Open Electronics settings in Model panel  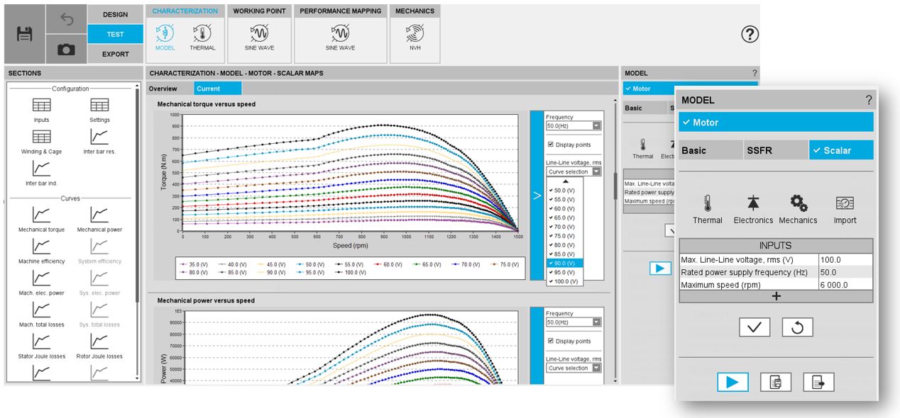[753, 209]
